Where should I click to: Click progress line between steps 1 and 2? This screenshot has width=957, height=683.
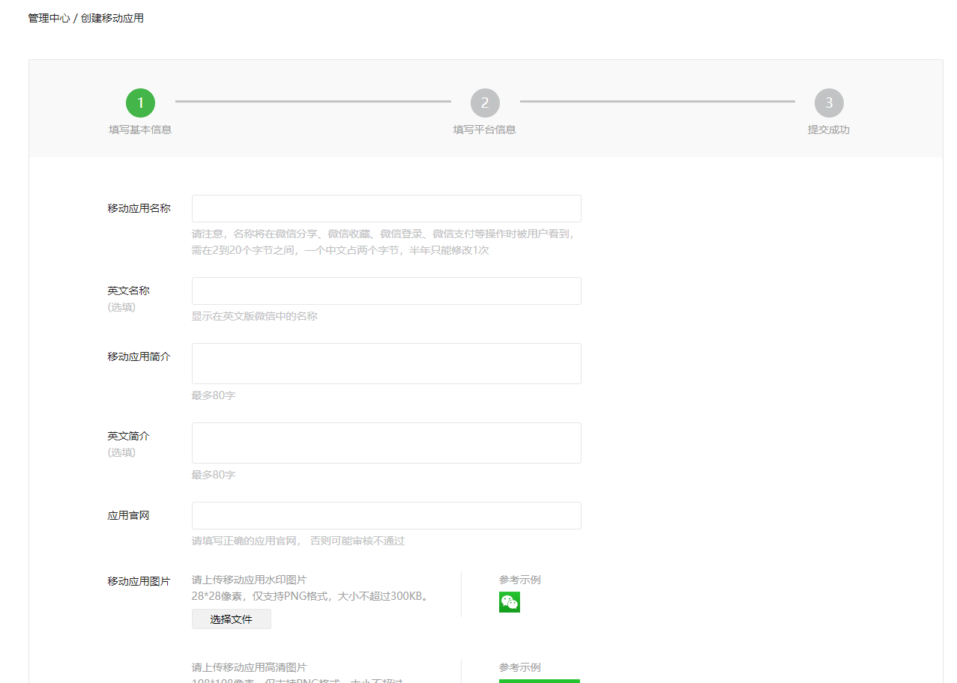click(313, 101)
